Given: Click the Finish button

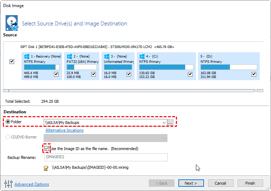Looking at the screenshot, I should coord(250,183).
